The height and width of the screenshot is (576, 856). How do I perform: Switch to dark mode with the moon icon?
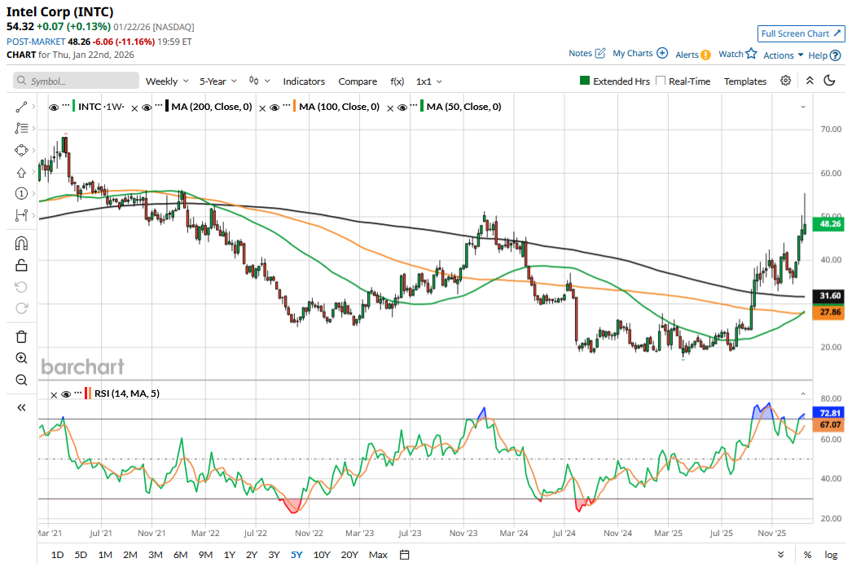(830, 81)
